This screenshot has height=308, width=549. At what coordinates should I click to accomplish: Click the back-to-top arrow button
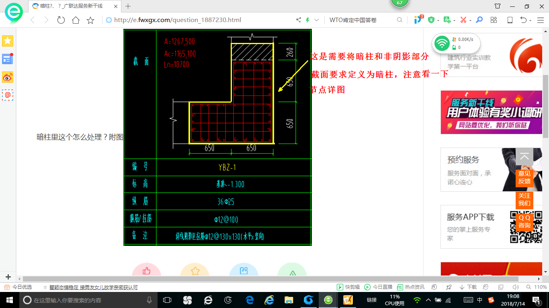point(524,157)
